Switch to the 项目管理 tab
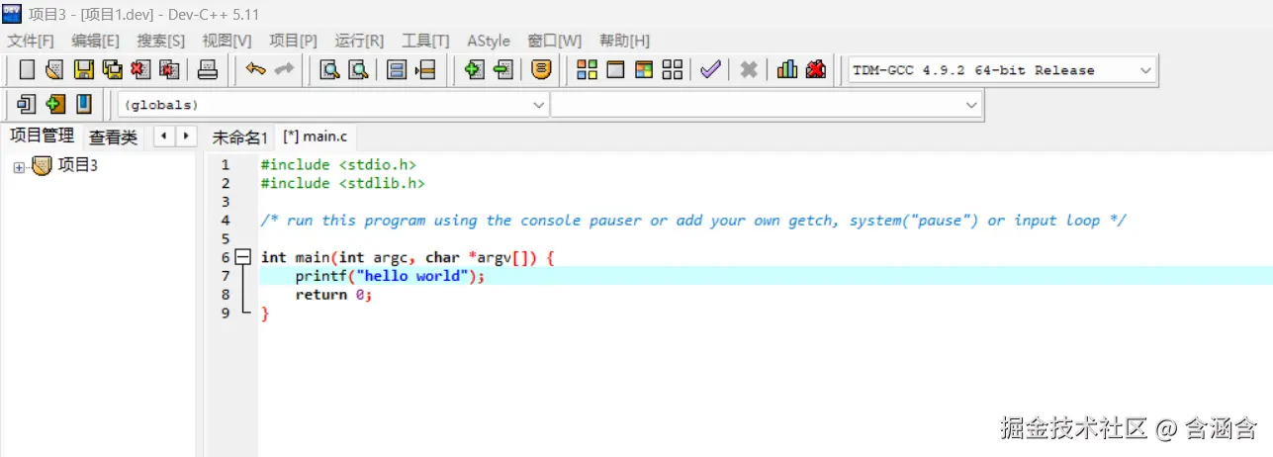1273x457 pixels. (42, 136)
